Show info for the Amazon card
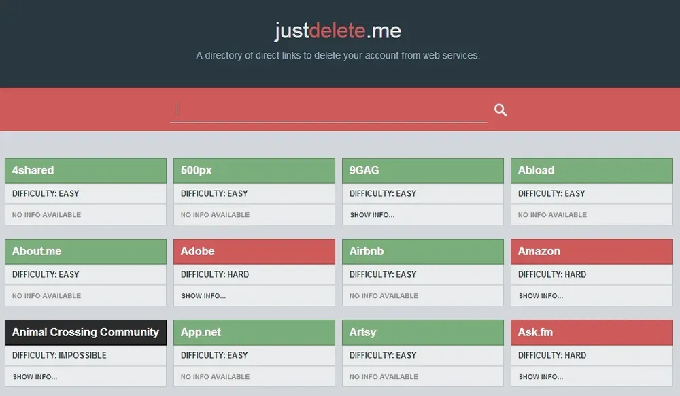 541,296
